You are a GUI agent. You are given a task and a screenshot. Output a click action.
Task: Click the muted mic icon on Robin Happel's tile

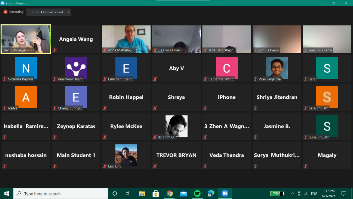pos(105,108)
